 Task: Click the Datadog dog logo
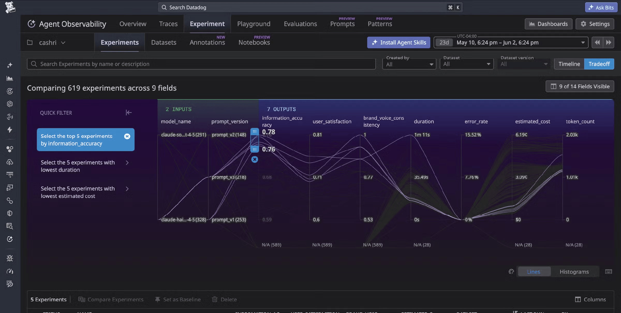10,7
